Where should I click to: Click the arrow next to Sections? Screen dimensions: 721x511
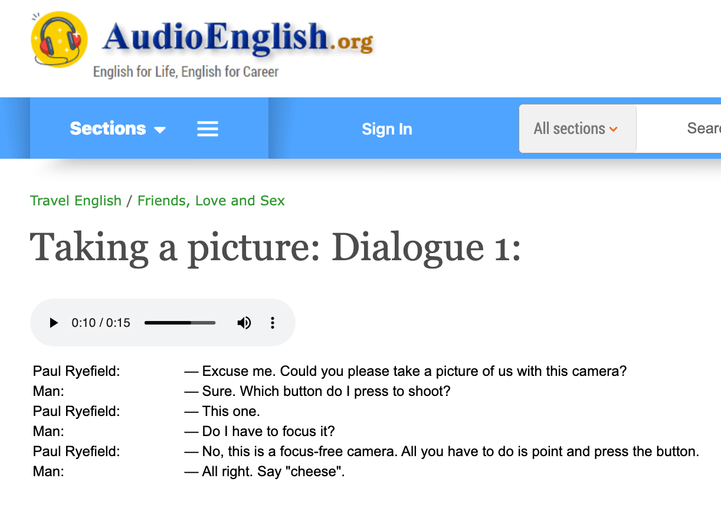tap(160, 129)
